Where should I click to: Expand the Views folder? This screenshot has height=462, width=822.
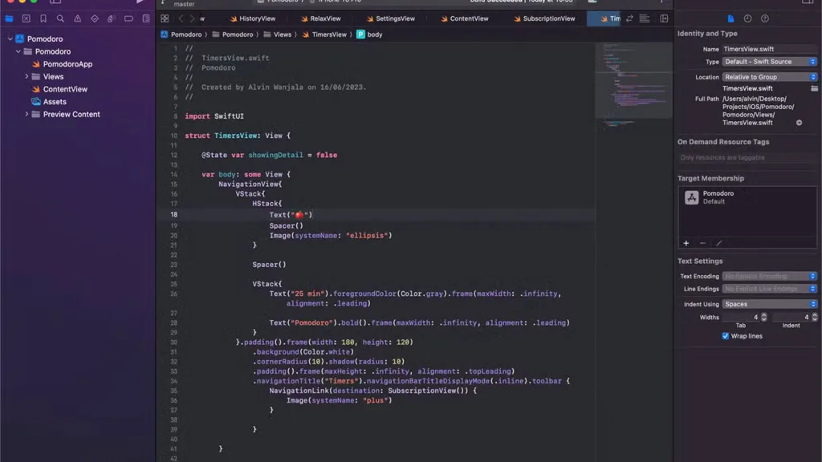point(26,76)
